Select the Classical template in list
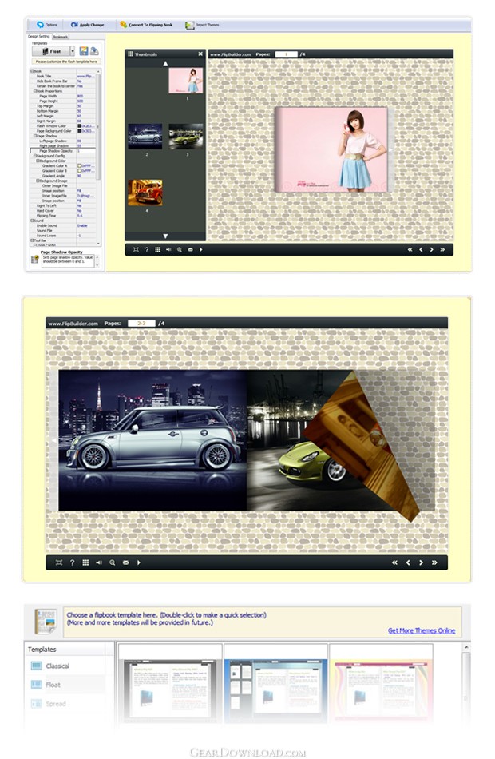This screenshot has width=495, height=759. point(57,666)
